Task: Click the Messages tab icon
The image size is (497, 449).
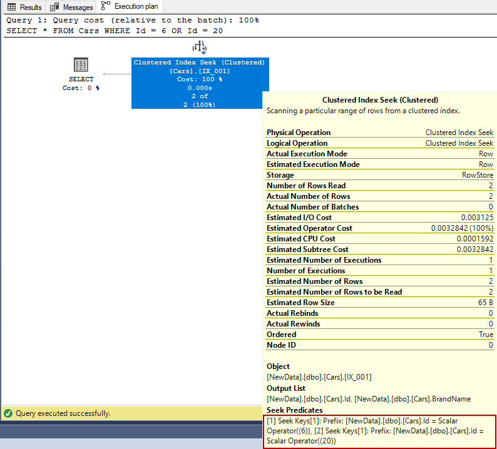Action: pyautogui.click(x=54, y=7)
